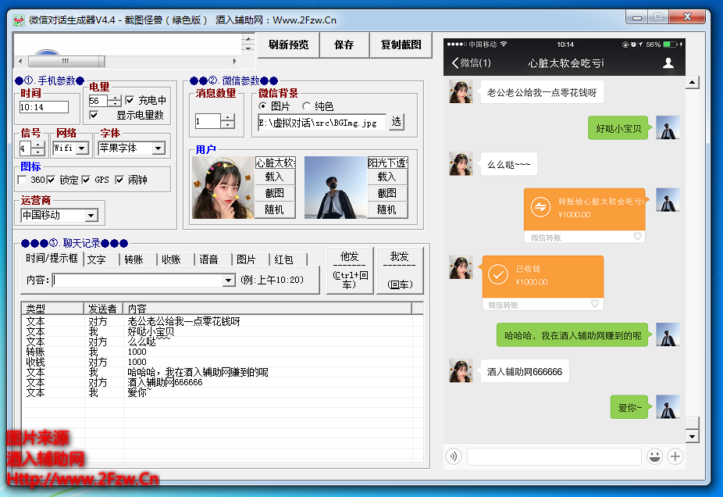Screen dimensions: 723x497
Task: Click the app icon in the title bar
Action: coord(19,20)
